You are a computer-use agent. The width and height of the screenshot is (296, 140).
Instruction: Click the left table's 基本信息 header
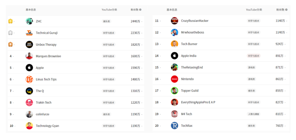31,10
